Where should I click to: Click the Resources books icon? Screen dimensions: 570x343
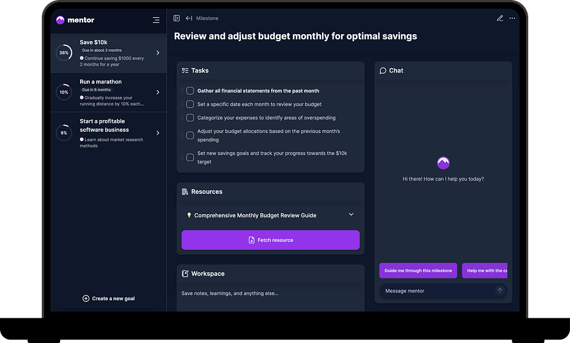185,192
